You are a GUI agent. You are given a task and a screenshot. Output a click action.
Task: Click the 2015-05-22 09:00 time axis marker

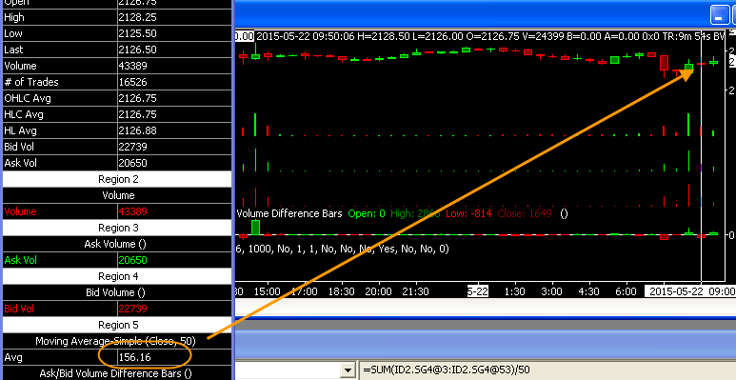point(690,291)
